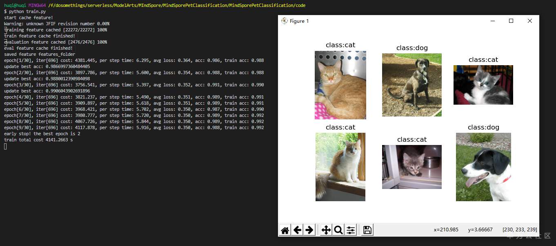Click the cat on windowsill image

(x=340, y=167)
